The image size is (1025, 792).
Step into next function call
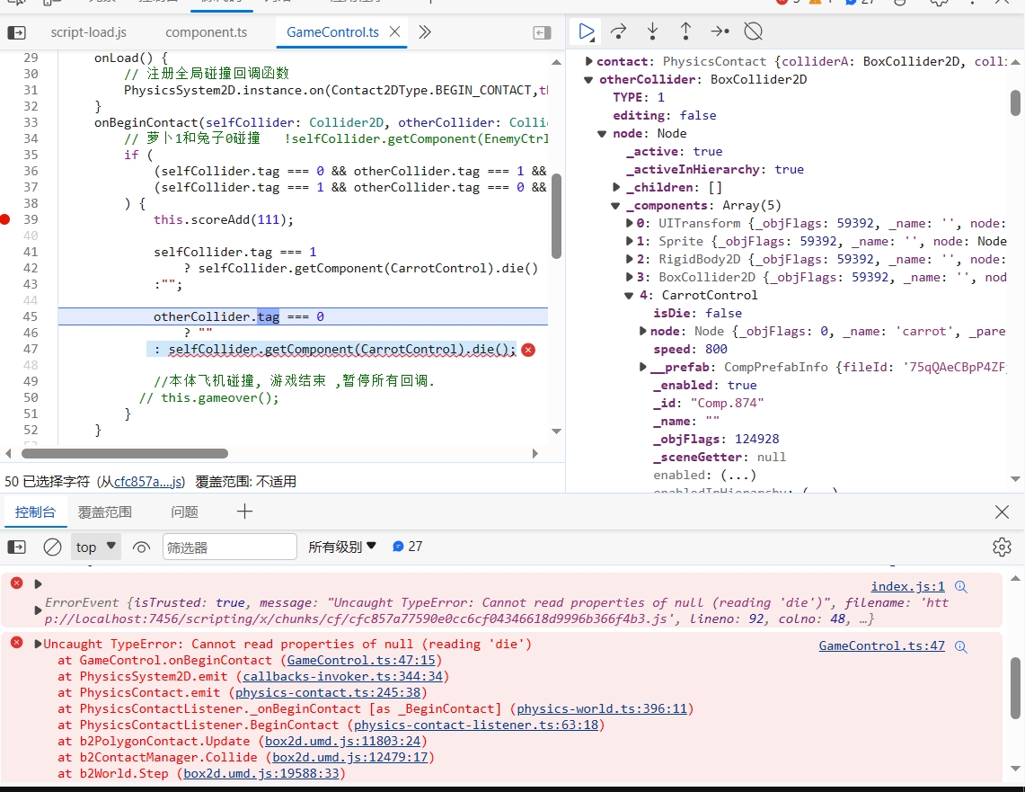pos(652,31)
